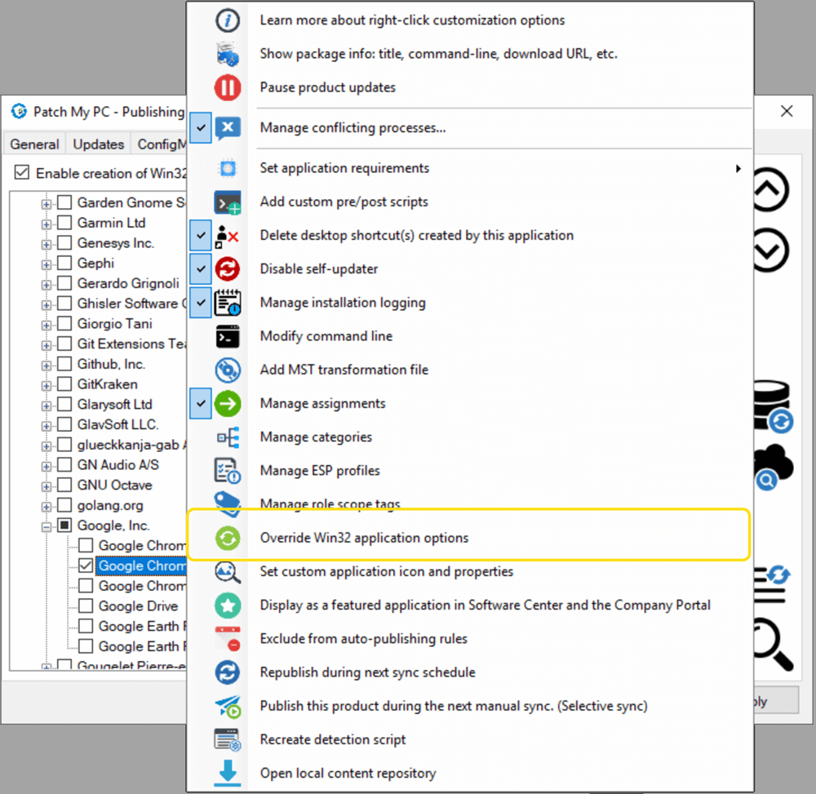Collapse the Google, Inc. tree node
Image resolution: width=816 pixels, height=794 pixels.
point(47,526)
